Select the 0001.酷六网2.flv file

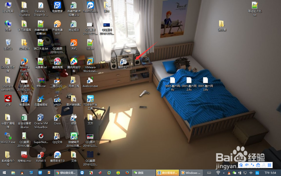coord(189,84)
